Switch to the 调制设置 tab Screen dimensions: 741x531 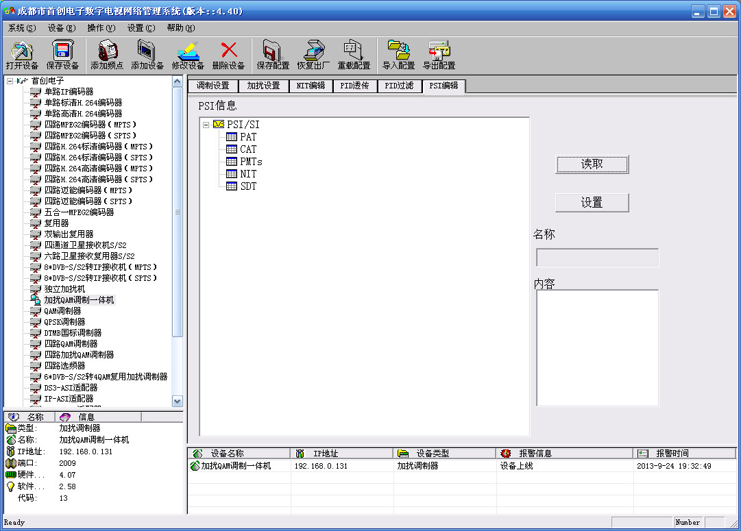213,86
